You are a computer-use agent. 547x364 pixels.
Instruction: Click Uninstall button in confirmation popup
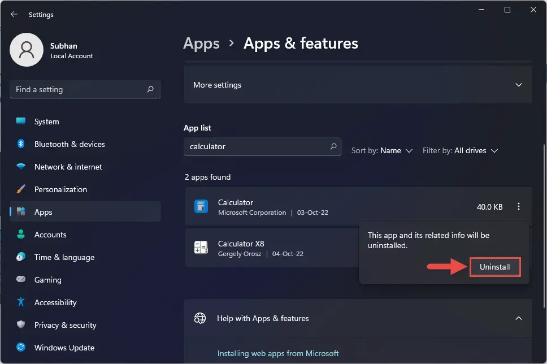point(494,267)
